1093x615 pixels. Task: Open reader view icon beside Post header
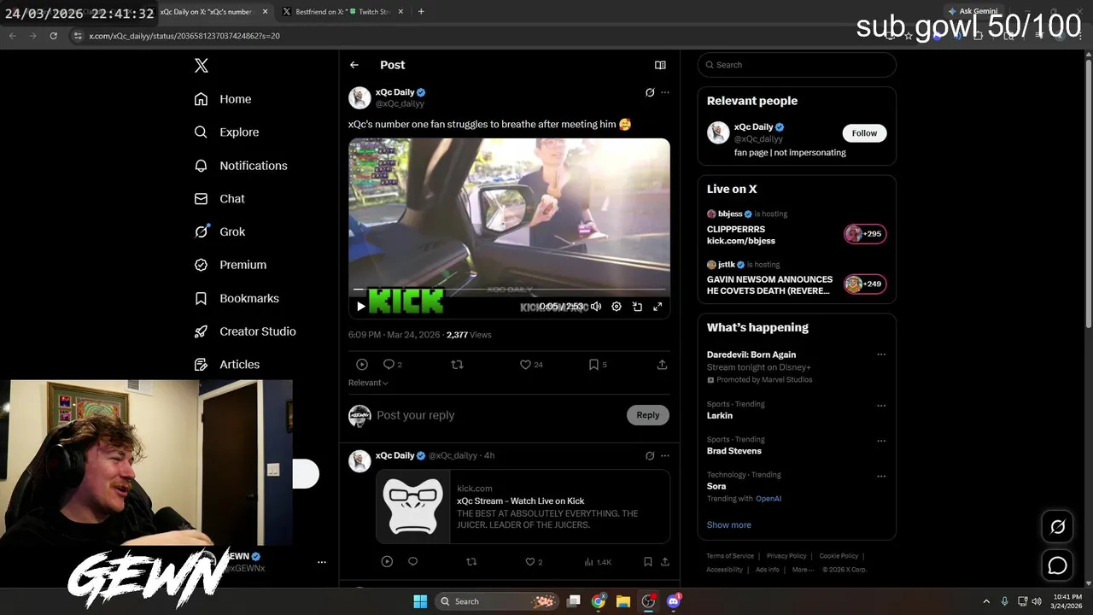click(x=660, y=65)
